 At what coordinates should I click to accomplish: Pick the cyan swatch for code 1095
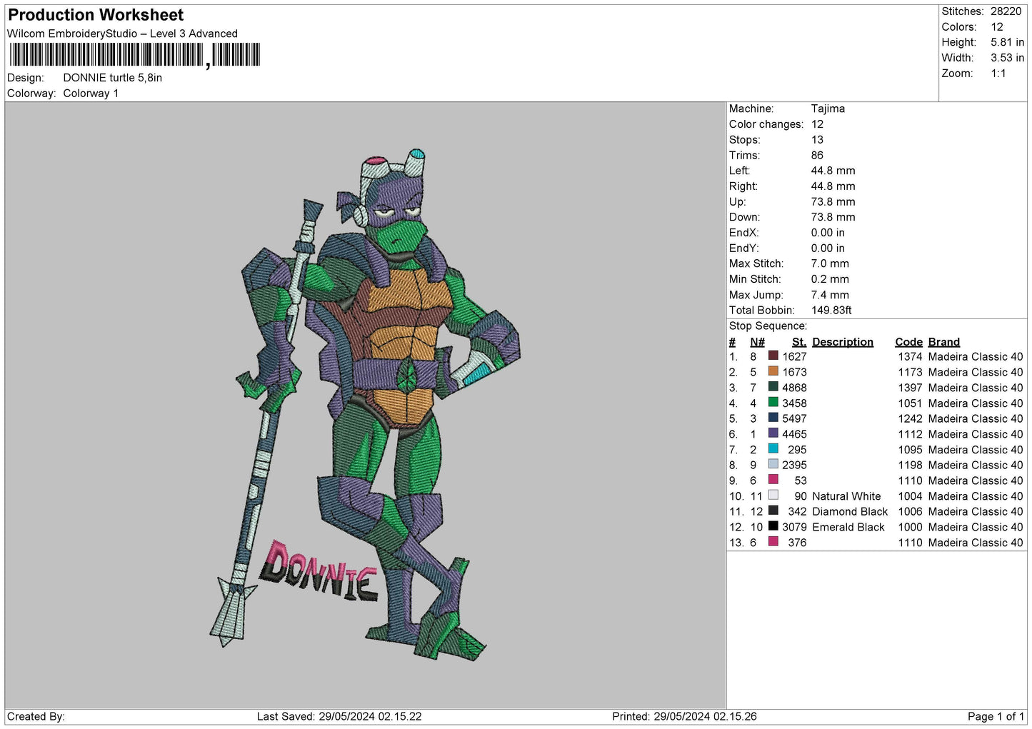[773, 448]
